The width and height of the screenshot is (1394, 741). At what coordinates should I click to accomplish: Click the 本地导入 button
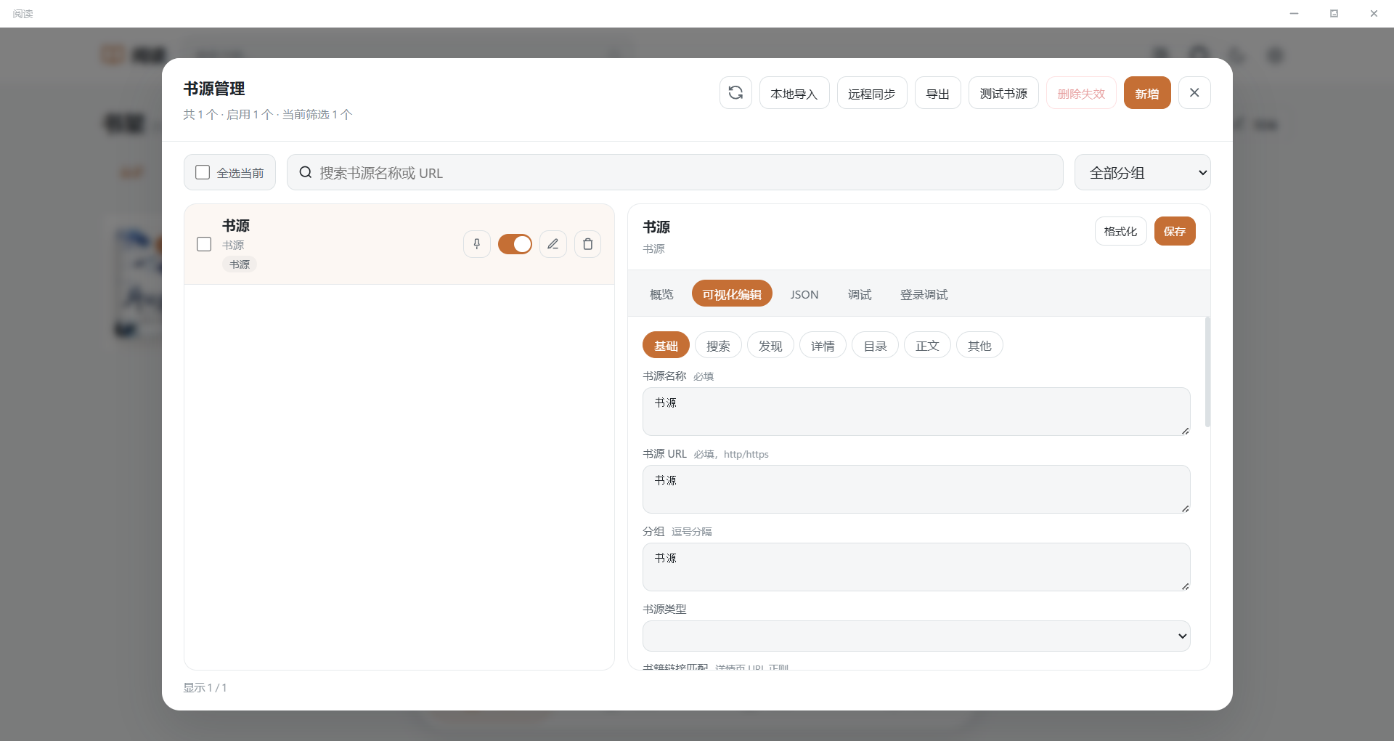pyautogui.click(x=794, y=93)
